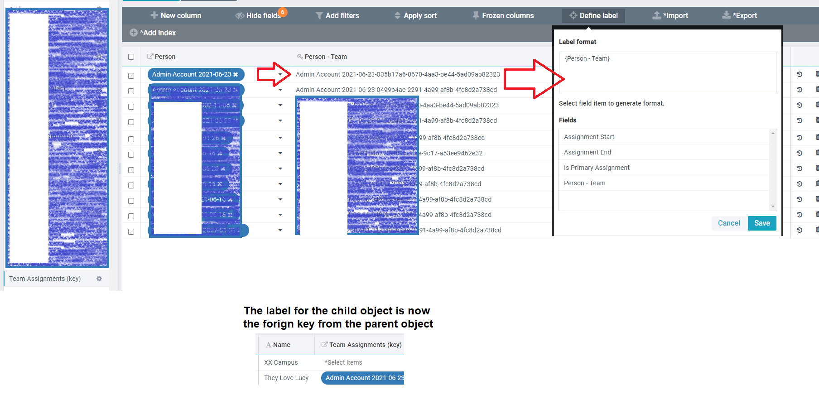Click Cancel in the label dialog
819x395 pixels.
(x=728, y=223)
